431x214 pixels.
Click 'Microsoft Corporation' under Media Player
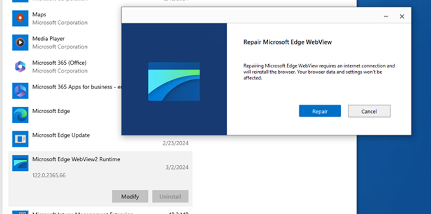click(60, 47)
